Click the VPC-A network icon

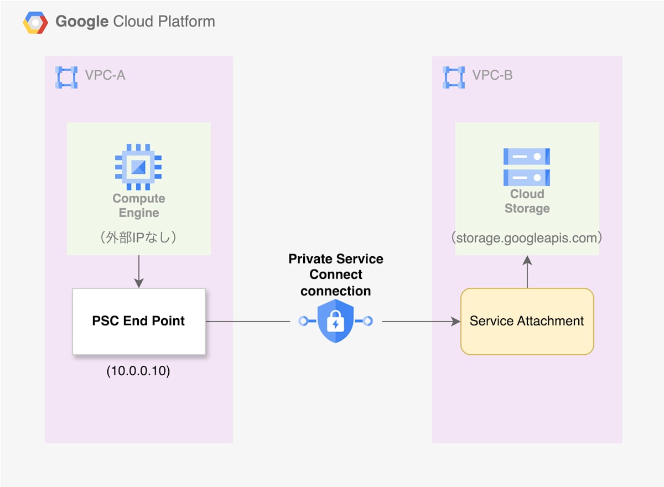[x=66, y=77]
